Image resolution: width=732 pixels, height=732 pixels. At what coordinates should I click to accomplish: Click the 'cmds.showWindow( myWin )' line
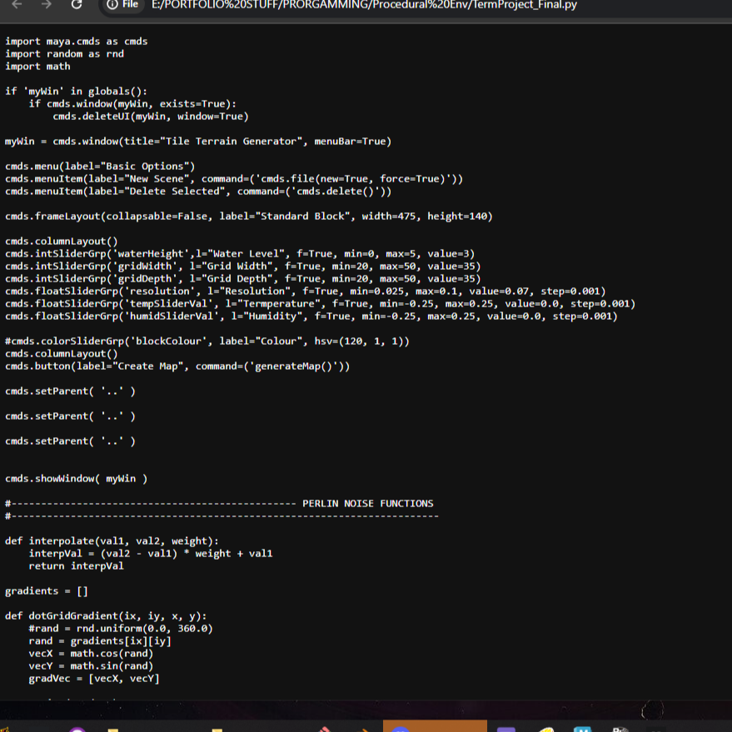(x=77, y=478)
